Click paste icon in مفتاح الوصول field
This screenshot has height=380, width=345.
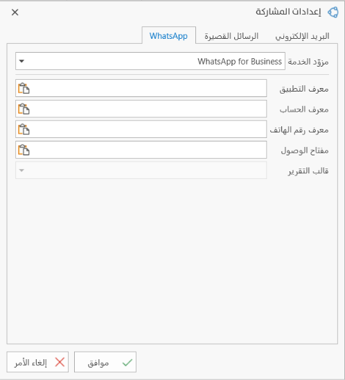coord(24,150)
